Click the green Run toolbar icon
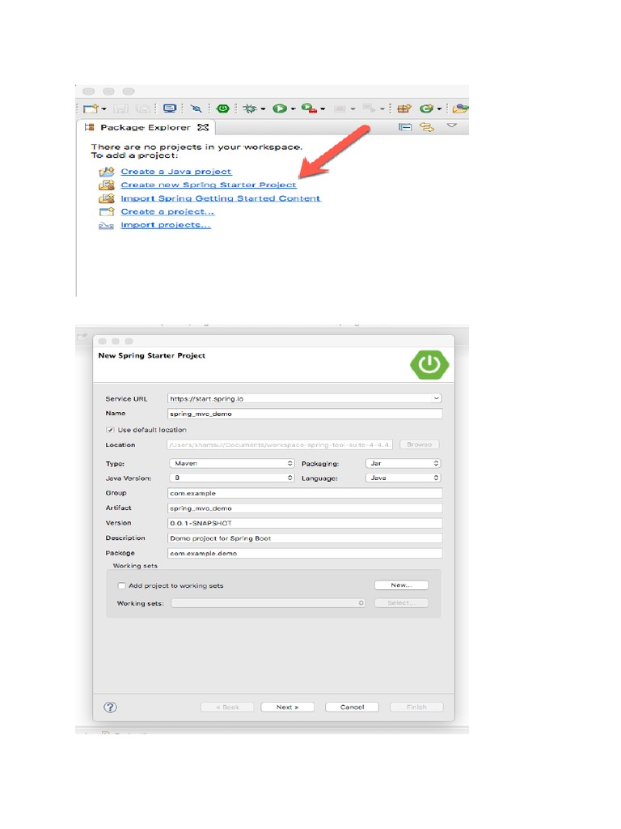 [x=279, y=108]
